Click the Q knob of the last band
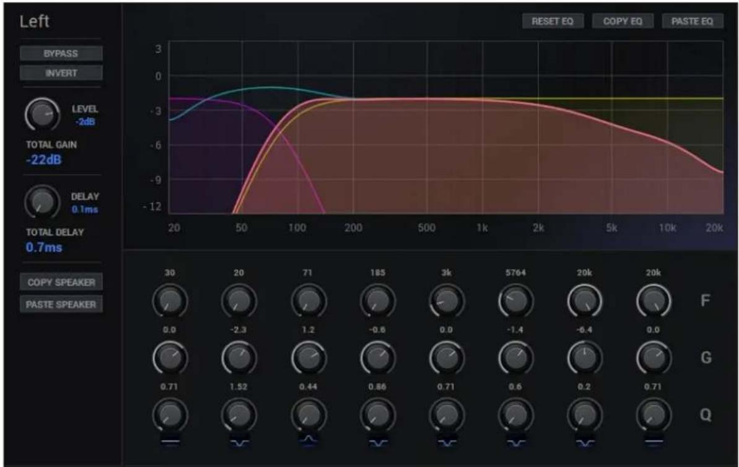This screenshot has height=467, width=739. (654, 415)
